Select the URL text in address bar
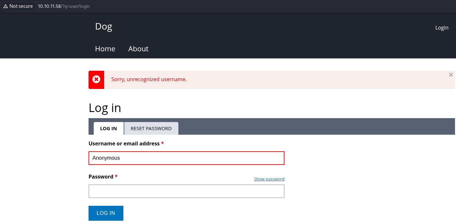 click(64, 6)
